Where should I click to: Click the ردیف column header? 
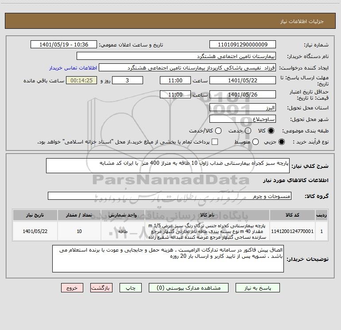coord(322,215)
